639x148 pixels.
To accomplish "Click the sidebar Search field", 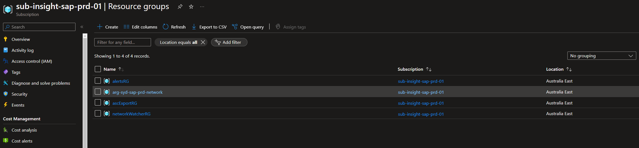I will [39, 27].
